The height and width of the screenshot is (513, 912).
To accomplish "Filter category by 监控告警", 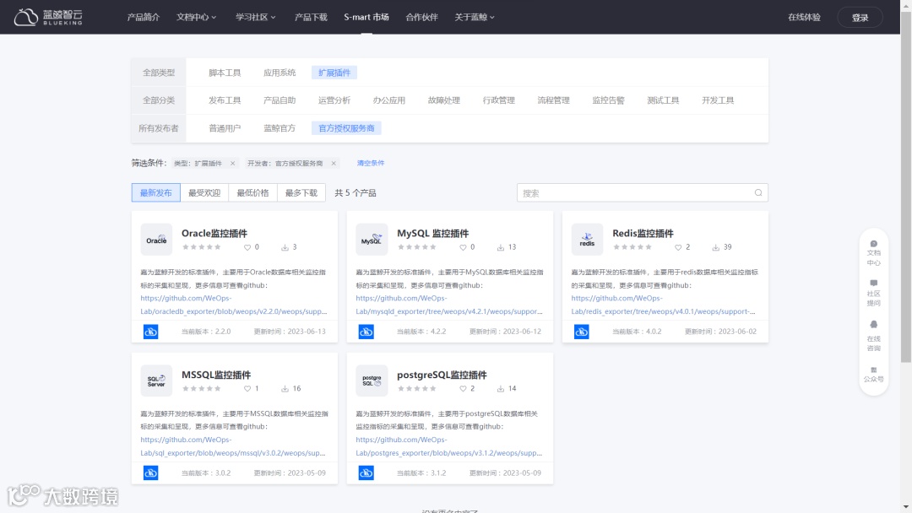I will [x=608, y=100].
